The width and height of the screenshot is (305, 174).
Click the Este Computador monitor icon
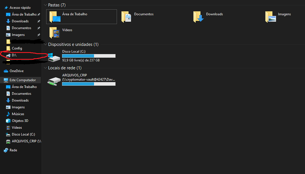pyautogui.click(x=6, y=80)
